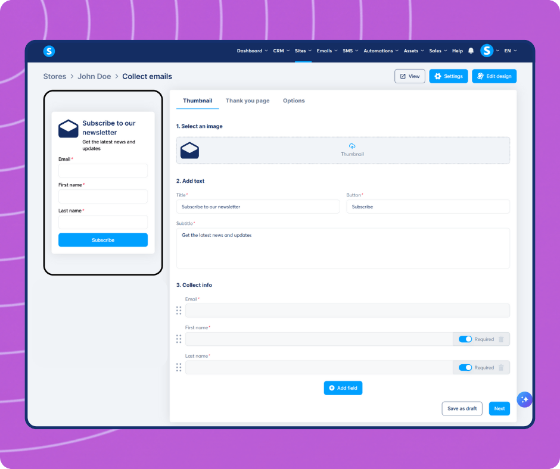Click the First name input in the preview
This screenshot has height=469, width=560.
103,196
